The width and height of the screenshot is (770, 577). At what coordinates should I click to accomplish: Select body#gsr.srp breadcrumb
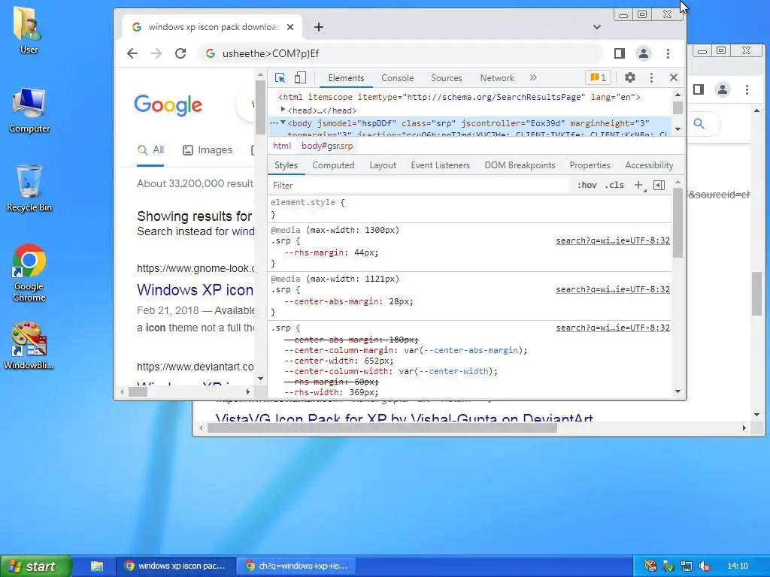(x=327, y=146)
